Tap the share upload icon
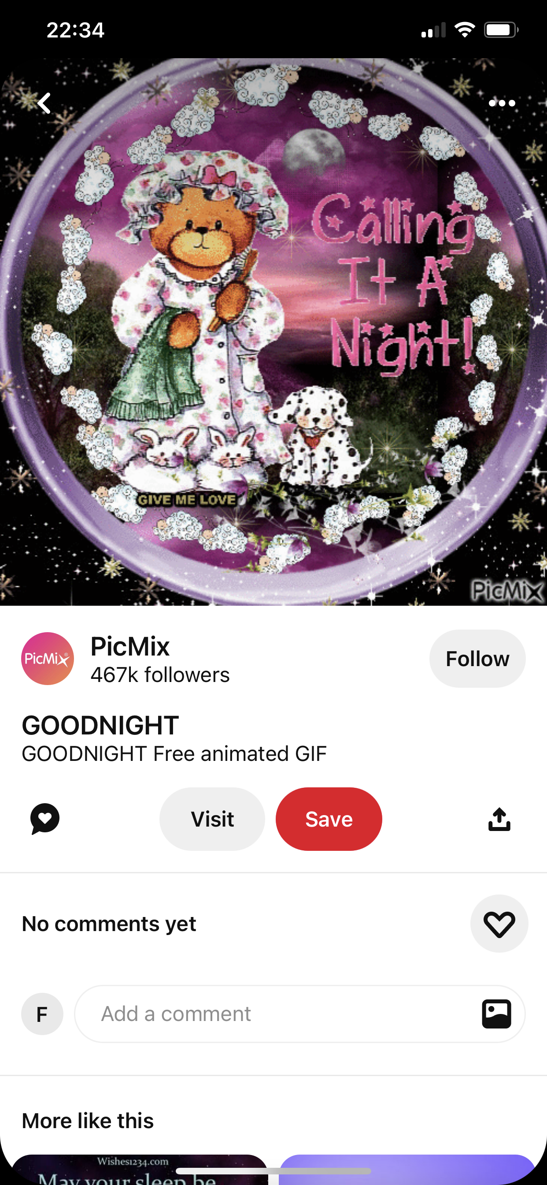 pyautogui.click(x=499, y=819)
